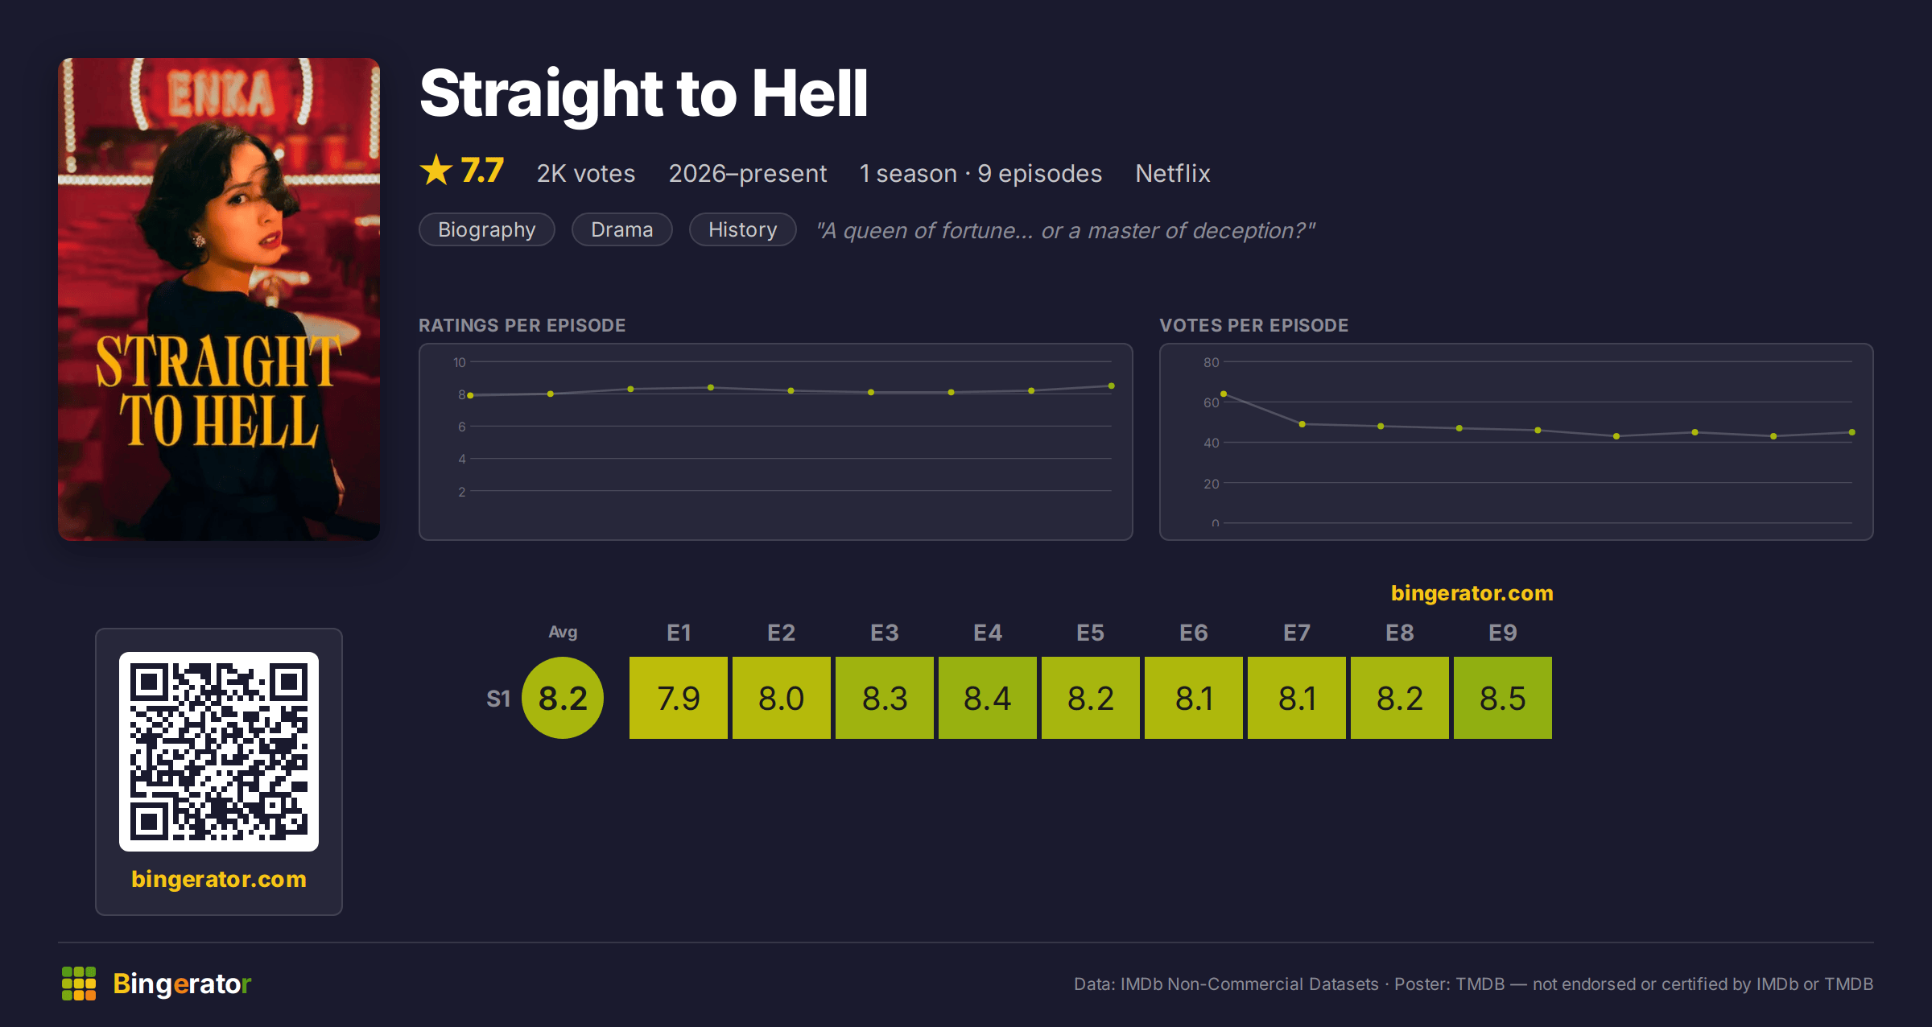Screen dimensions: 1932x1027
Task: Select the Drama genre tag
Action: [x=622, y=229]
